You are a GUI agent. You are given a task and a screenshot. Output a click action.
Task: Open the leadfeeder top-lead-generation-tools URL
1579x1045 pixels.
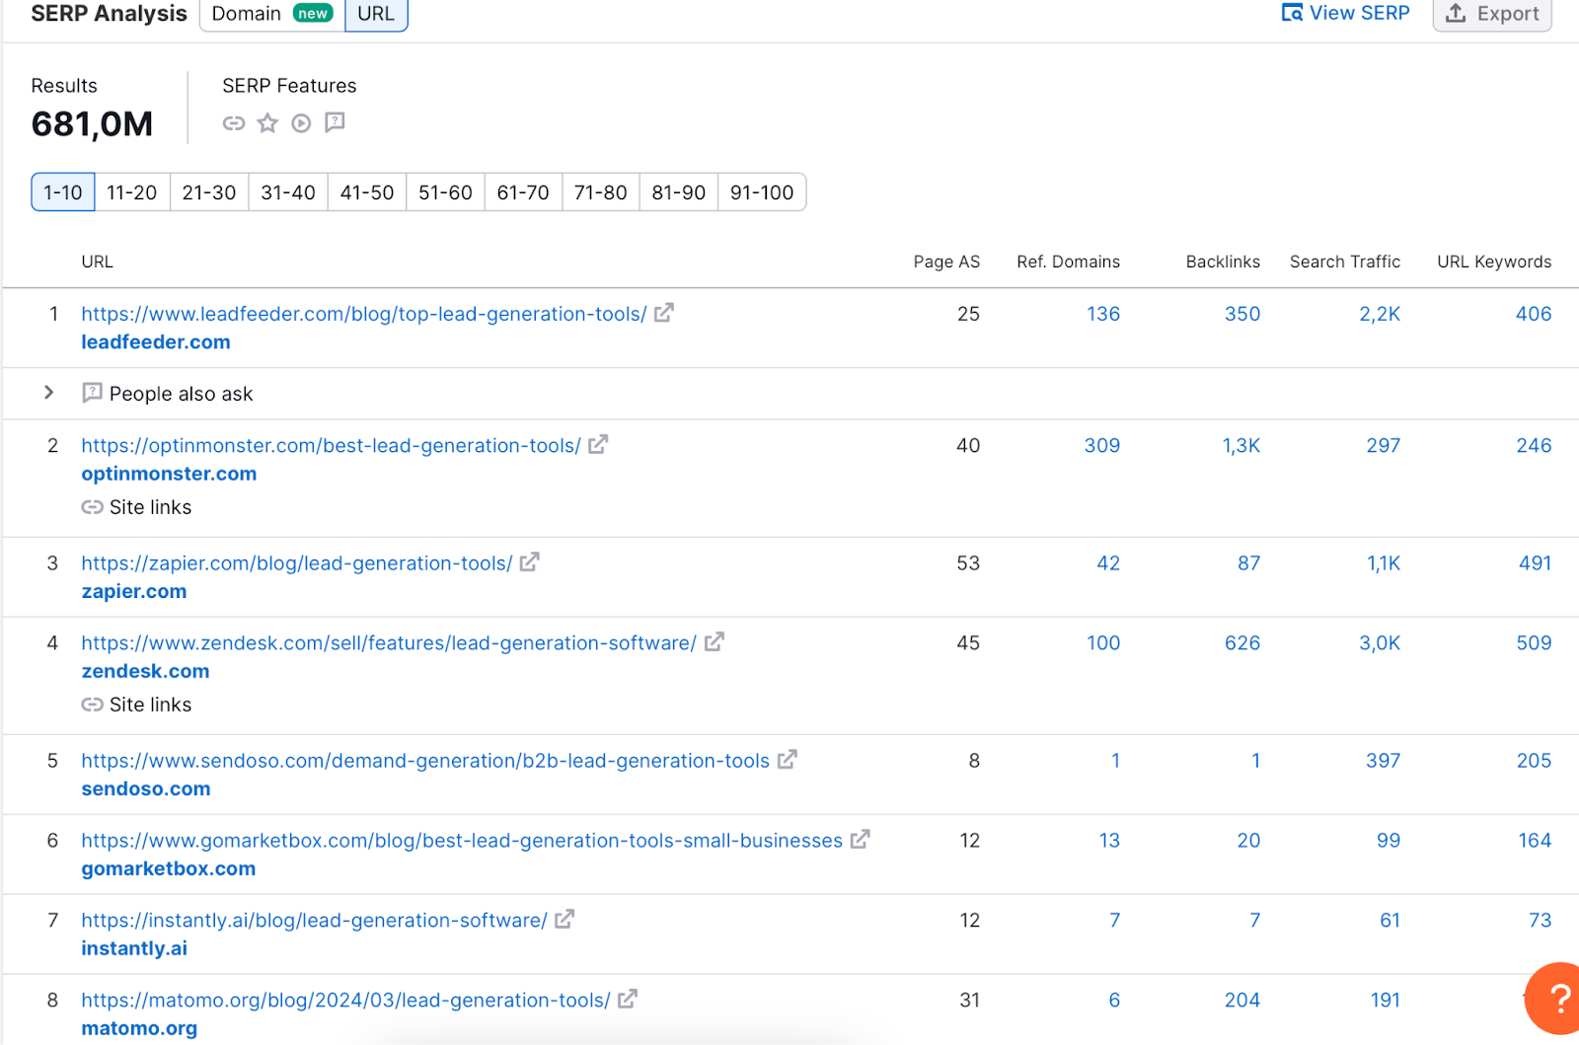pyautogui.click(x=364, y=314)
